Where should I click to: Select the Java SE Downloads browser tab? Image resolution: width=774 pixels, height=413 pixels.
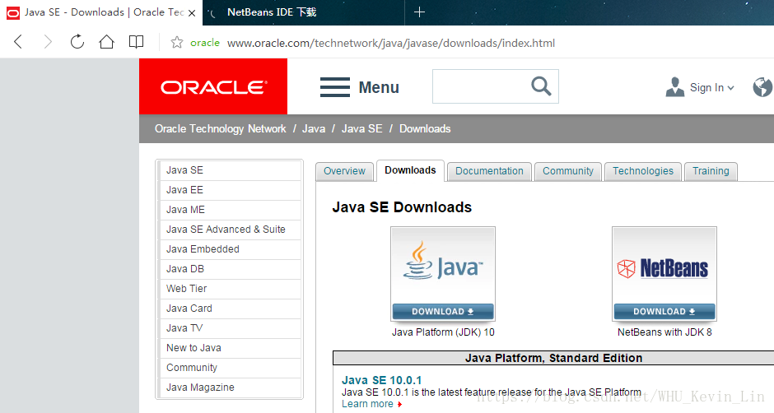pyautogui.click(x=101, y=12)
